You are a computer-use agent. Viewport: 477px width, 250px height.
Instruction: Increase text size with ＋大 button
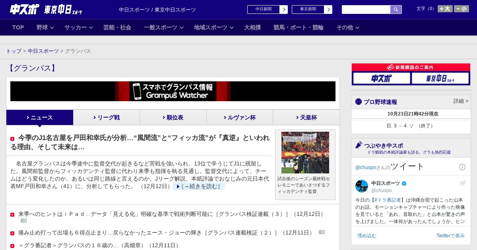pyautogui.click(x=445, y=9)
